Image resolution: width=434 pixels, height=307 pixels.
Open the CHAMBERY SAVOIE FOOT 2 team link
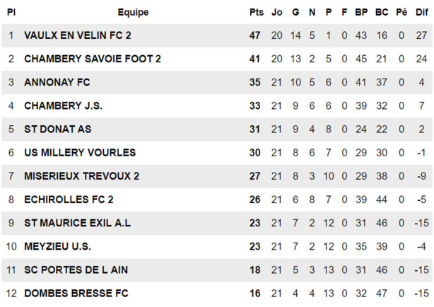(x=93, y=59)
